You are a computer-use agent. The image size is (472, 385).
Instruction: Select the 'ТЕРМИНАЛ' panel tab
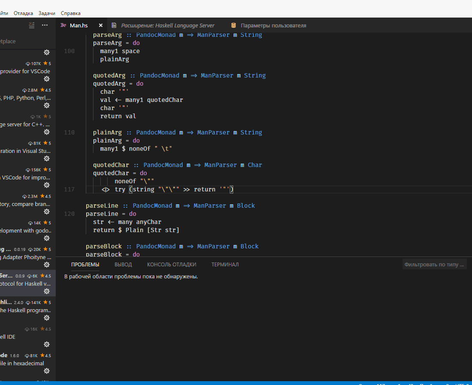click(225, 264)
